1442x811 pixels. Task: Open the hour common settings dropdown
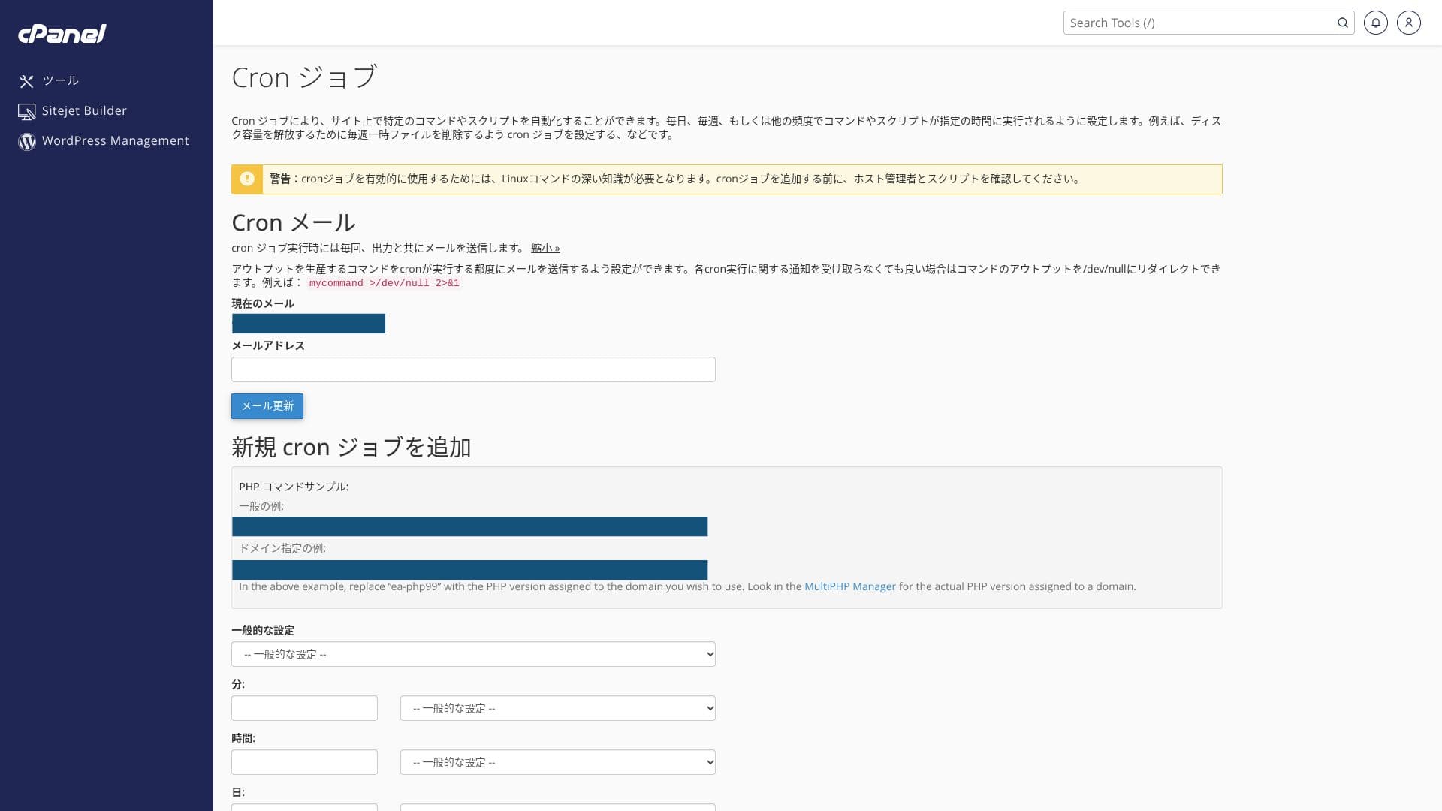[557, 762]
